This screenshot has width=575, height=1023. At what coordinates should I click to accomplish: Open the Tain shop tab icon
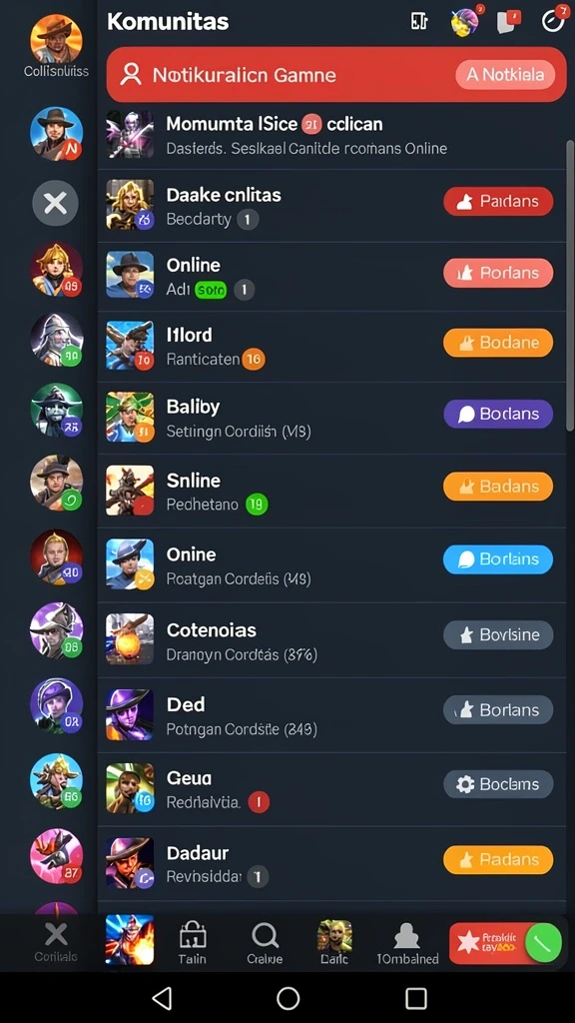(193, 937)
